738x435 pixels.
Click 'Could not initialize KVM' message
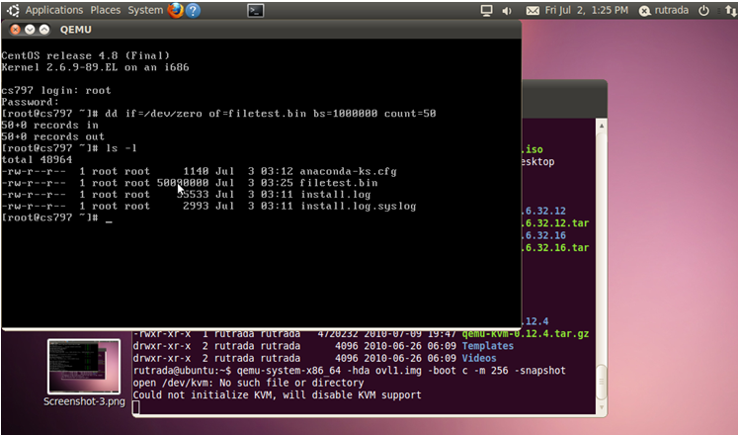277,395
